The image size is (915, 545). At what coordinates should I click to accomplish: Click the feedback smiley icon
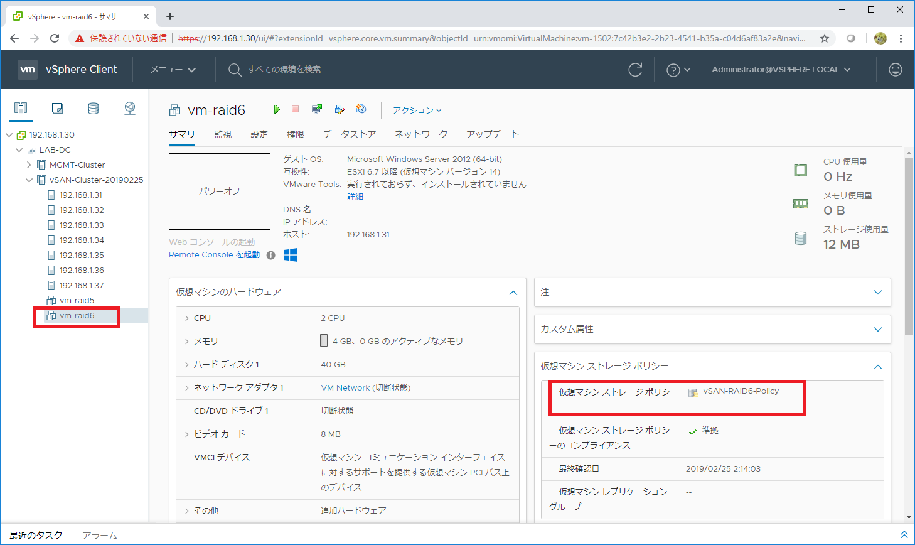coord(896,70)
